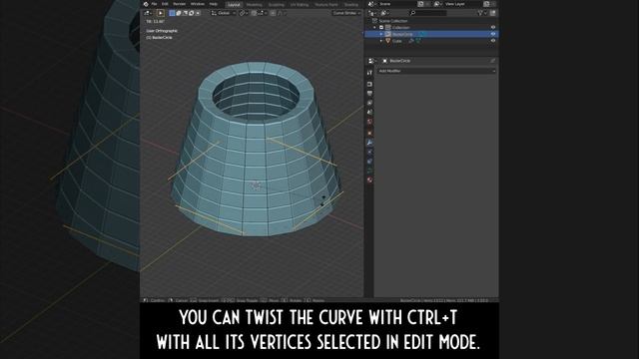Switch to the Modeling workspace tab

pos(255,4)
